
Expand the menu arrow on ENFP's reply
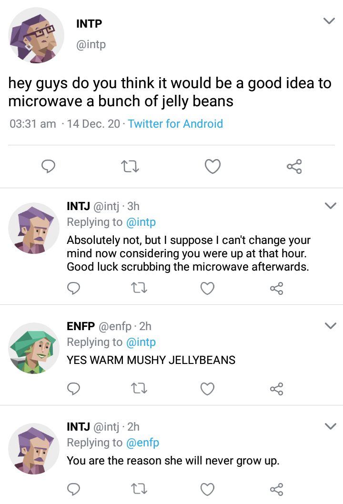pyautogui.click(x=330, y=326)
